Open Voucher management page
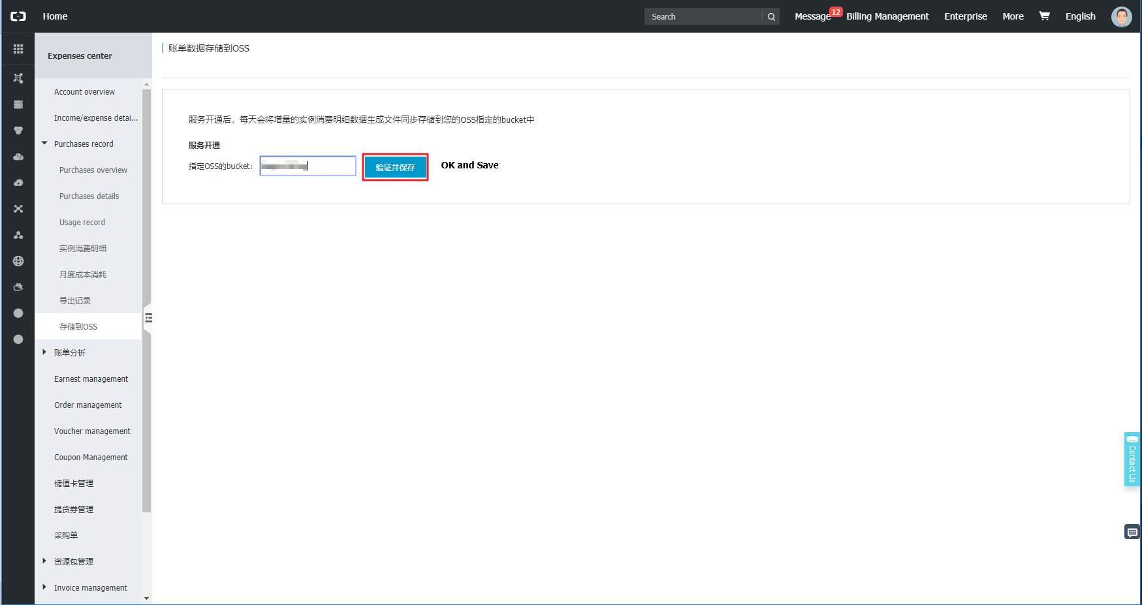The width and height of the screenshot is (1142, 605). click(x=92, y=431)
